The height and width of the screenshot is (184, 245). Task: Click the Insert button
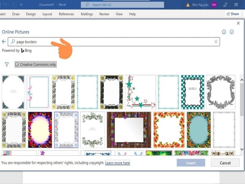(x=191, y=163)
